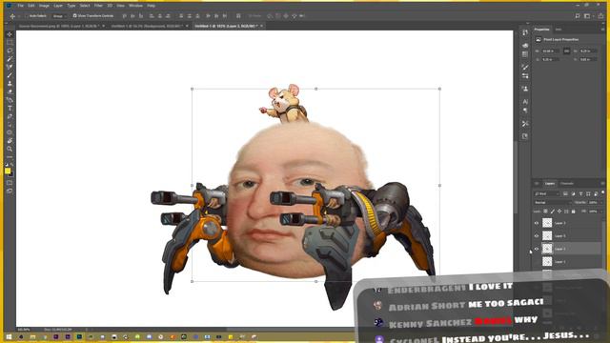610x343 pixels.
Task: Open topmost icon in collapsed panel dock
Action: point(525,32)
